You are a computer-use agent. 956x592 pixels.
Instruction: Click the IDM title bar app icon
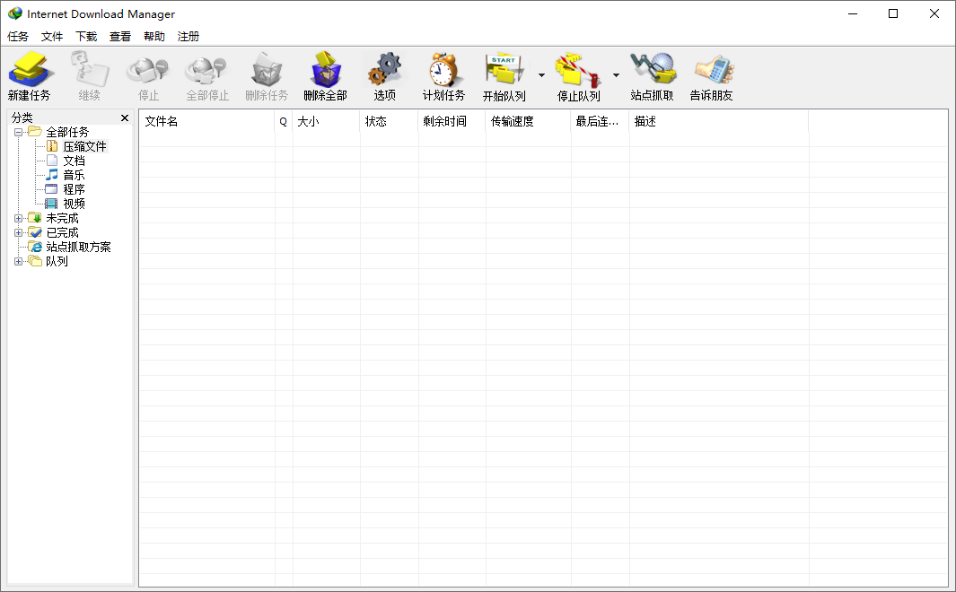[14, 13]
